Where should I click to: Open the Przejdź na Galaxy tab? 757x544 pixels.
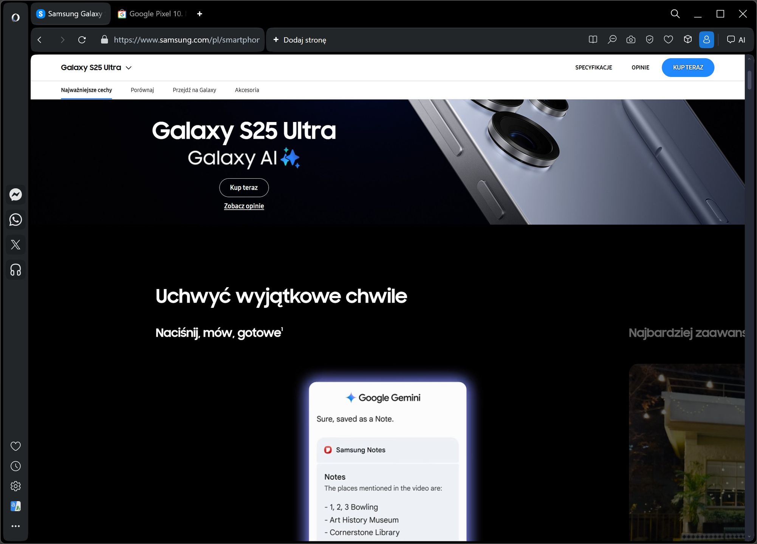pyautogui.click(x=194, y=90)
